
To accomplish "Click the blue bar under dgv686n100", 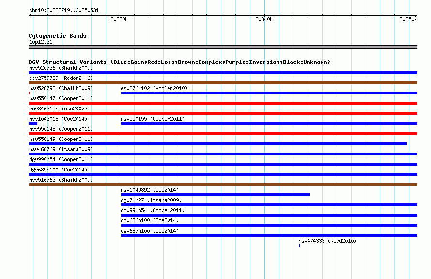I will (269, 225).
